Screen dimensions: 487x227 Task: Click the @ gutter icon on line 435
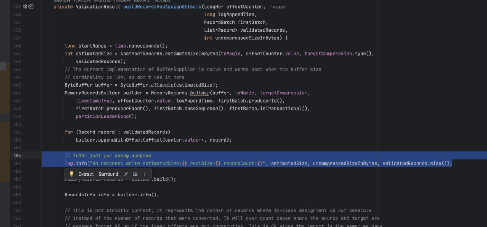coord(31,7)
